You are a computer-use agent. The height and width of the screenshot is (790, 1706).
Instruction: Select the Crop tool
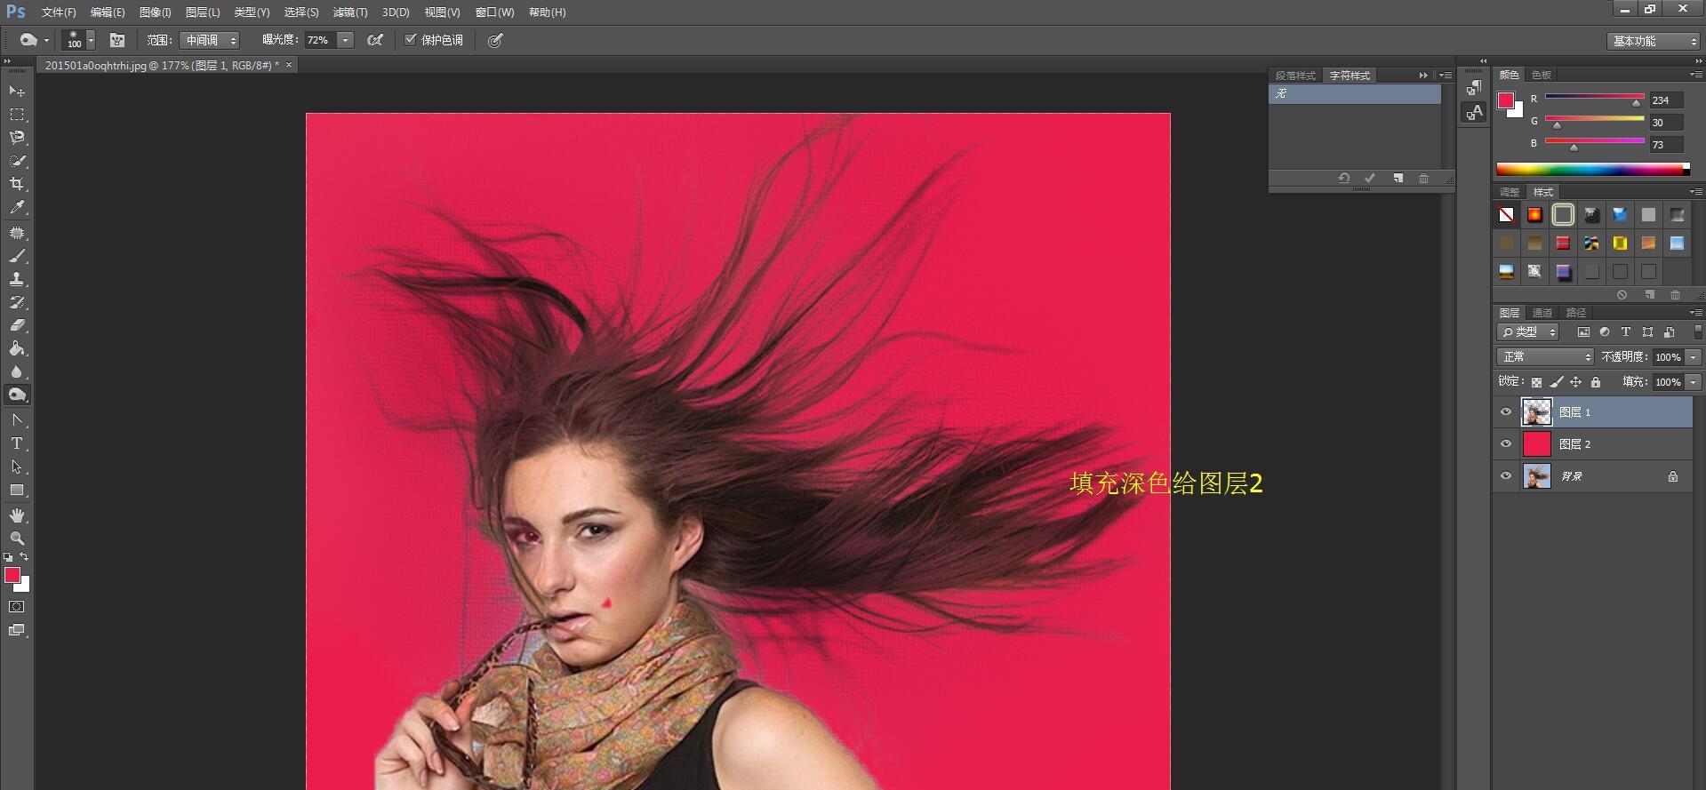pos(17,184)
